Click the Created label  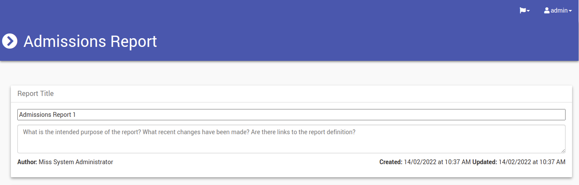[391, 162]
